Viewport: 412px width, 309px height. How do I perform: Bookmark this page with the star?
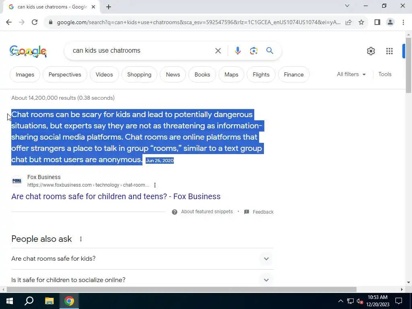pos(361,22)
